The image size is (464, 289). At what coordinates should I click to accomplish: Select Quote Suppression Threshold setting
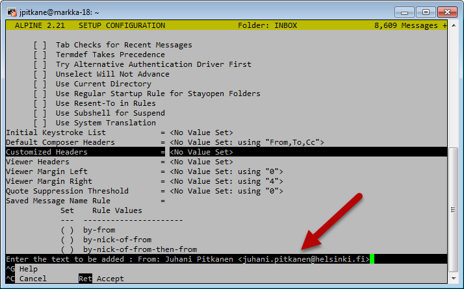point(145,191)
